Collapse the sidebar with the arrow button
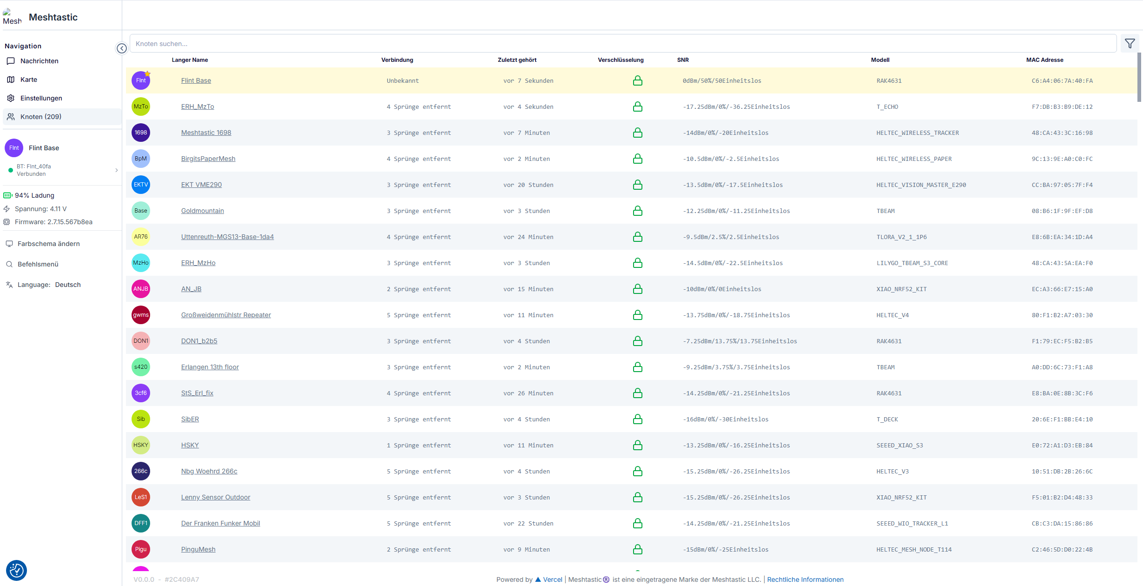Image resolution: width=1143 pixels, height=586 pixels. [122, 48]
